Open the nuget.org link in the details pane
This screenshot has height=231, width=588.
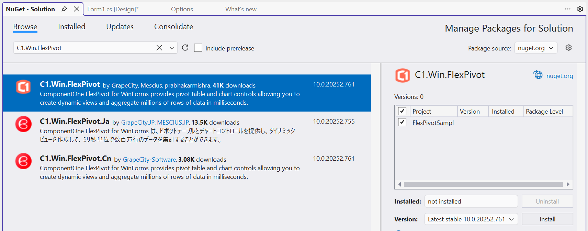coord(560,76)
